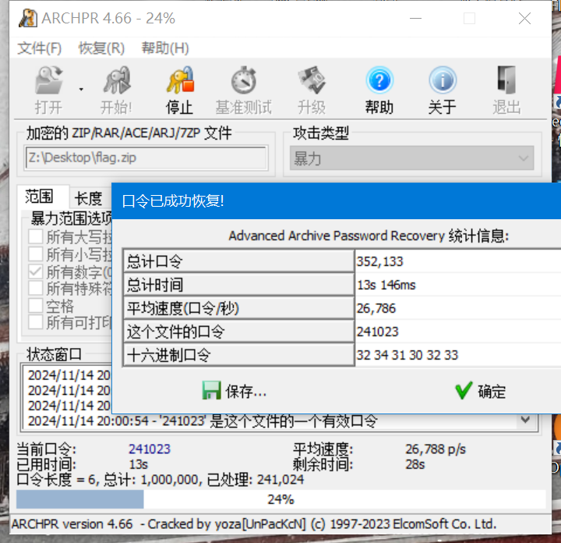Click the Start (开始!) keys icon
The width and height of the screenshot is (561, 543).
117,80
